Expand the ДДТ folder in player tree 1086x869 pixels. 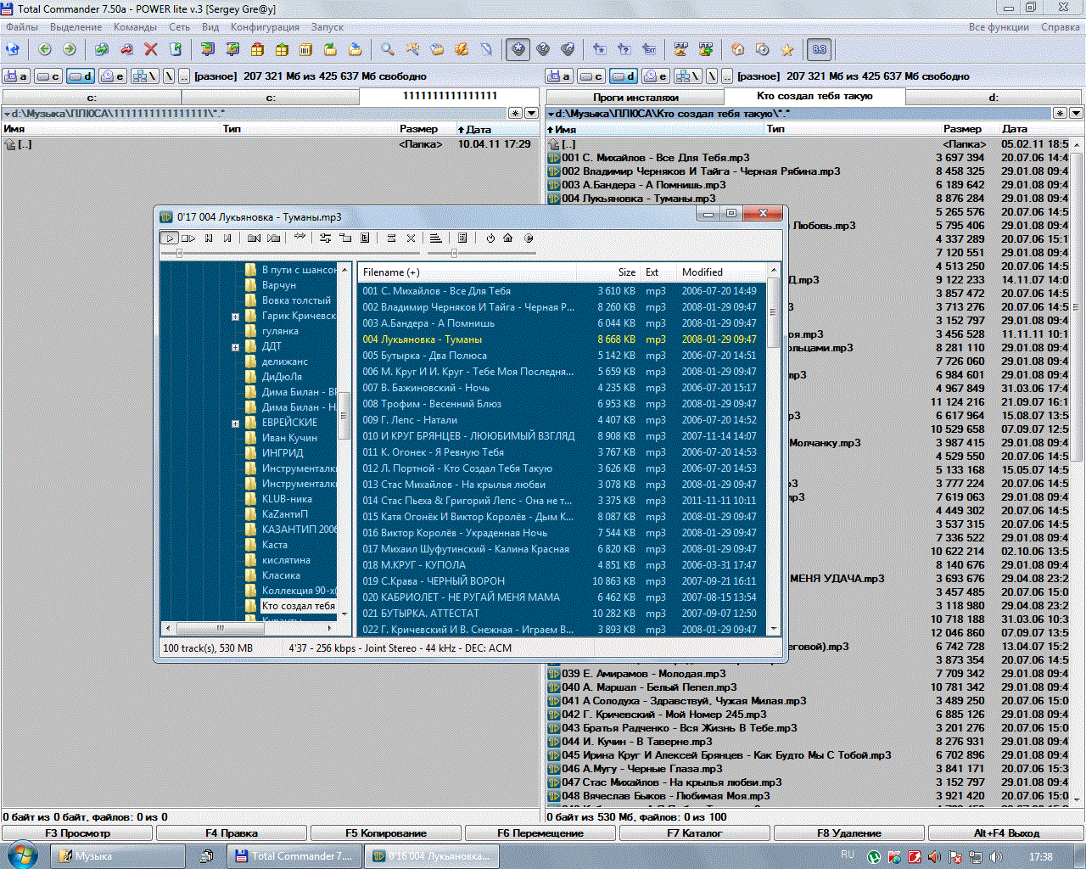pos(235,347)
